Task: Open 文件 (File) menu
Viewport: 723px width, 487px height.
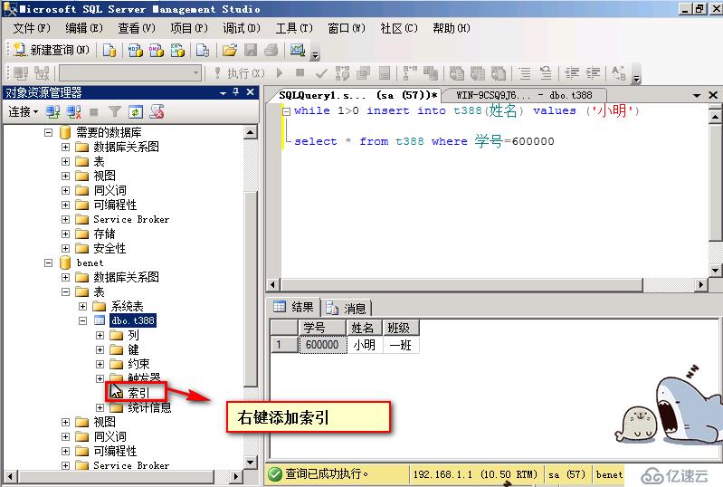Action: (x=32, y=28)
